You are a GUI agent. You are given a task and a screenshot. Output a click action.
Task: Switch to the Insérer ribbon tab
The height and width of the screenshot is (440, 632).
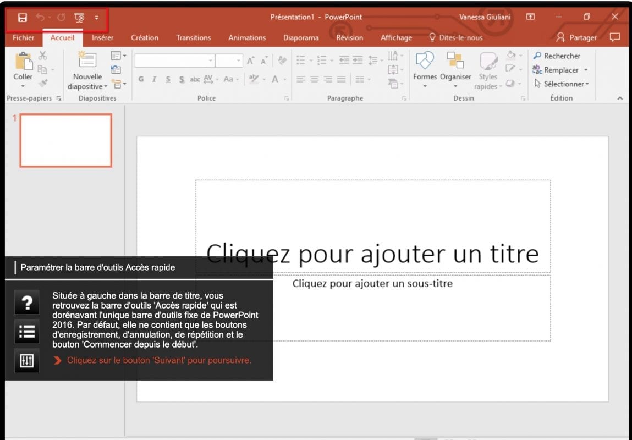pyautogui.click(x=102, y=37)
